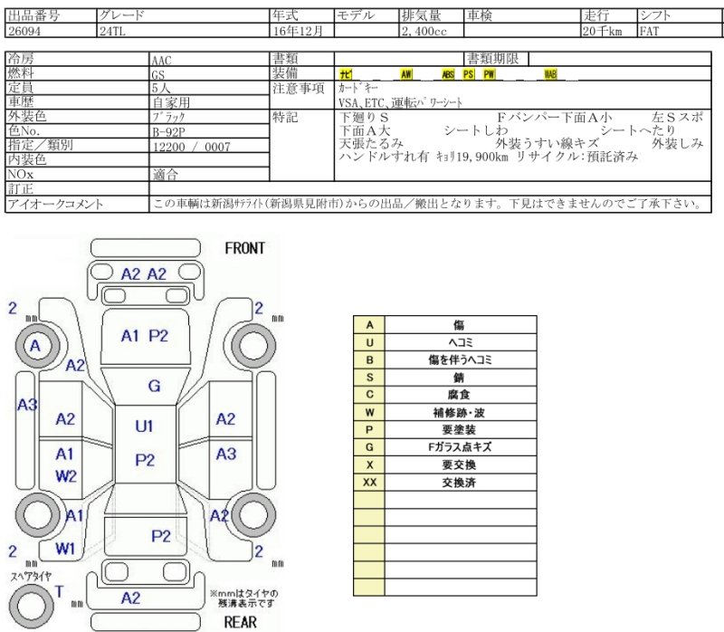Click the REAR label below the car diagram
724x632 pixels.
241,621
